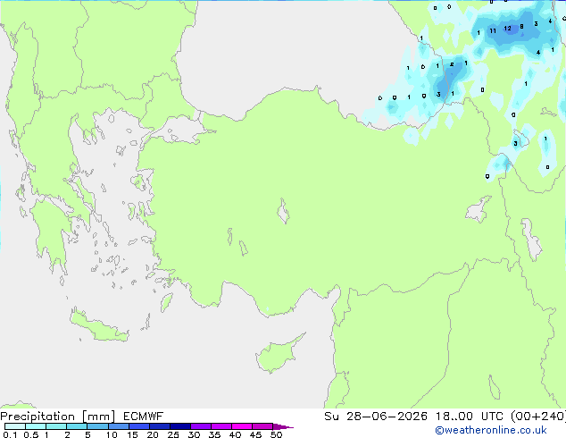Click the legend label '25'

point(173,434)
